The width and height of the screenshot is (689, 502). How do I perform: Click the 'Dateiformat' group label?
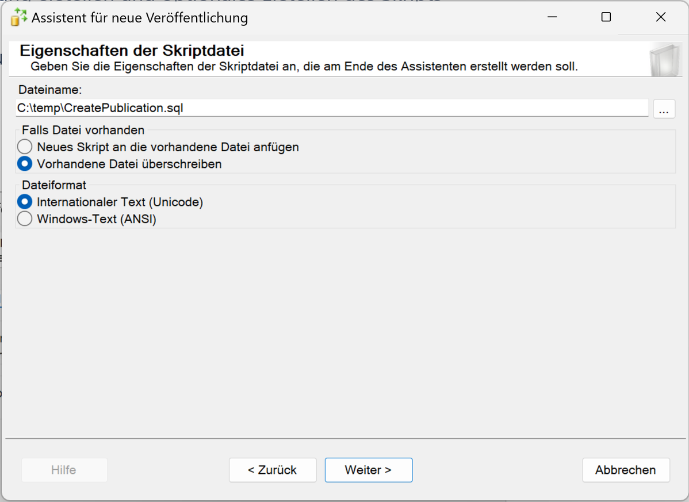[x=54, y=185]
